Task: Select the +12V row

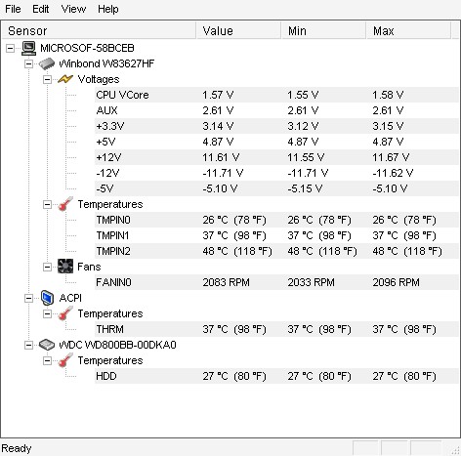Action: [276, 157]
